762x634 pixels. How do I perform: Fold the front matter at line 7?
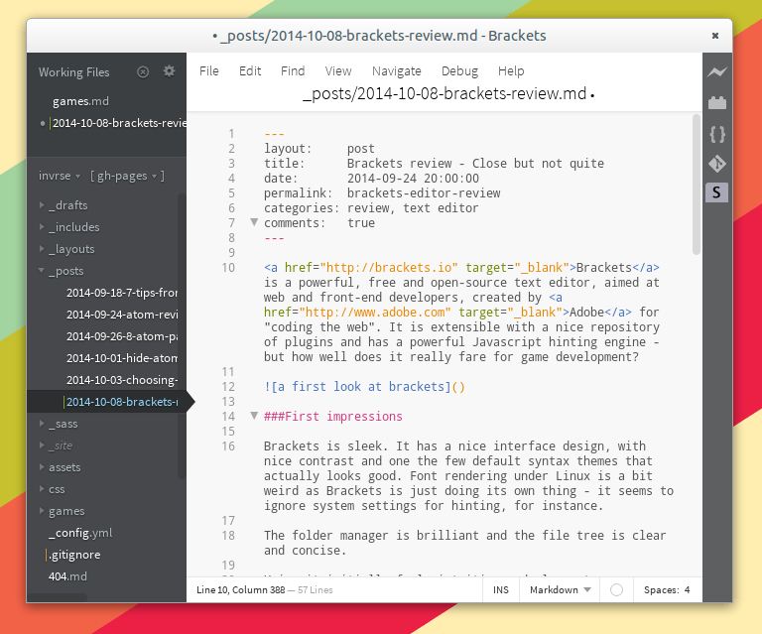254,222
